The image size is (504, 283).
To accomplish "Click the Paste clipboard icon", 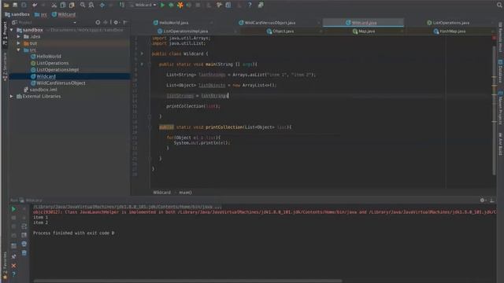I will coord(72,6).
